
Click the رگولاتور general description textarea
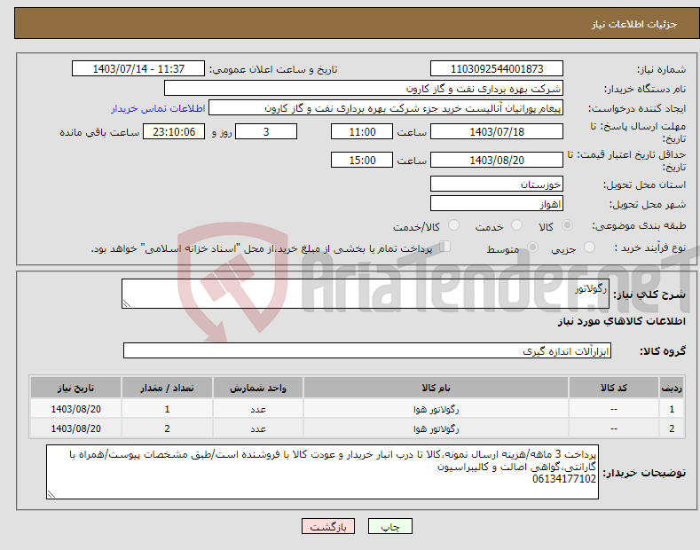366,294
